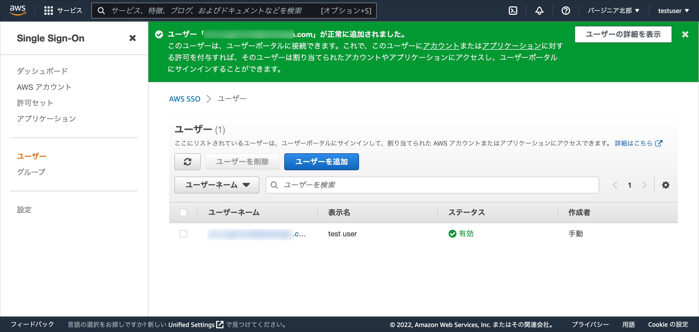Check the test user row checkbox
The height and width of the screenshot is (332, 699).
(x=183, y=233)
